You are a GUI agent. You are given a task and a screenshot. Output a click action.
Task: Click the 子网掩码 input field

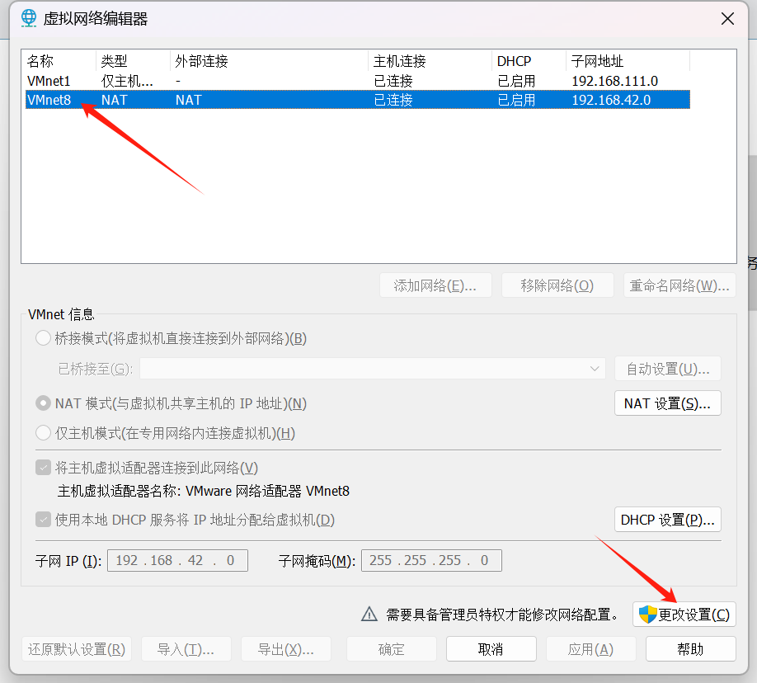(431, 560)
